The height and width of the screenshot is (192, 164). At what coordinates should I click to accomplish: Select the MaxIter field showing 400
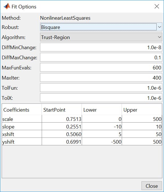pos(101,78)
